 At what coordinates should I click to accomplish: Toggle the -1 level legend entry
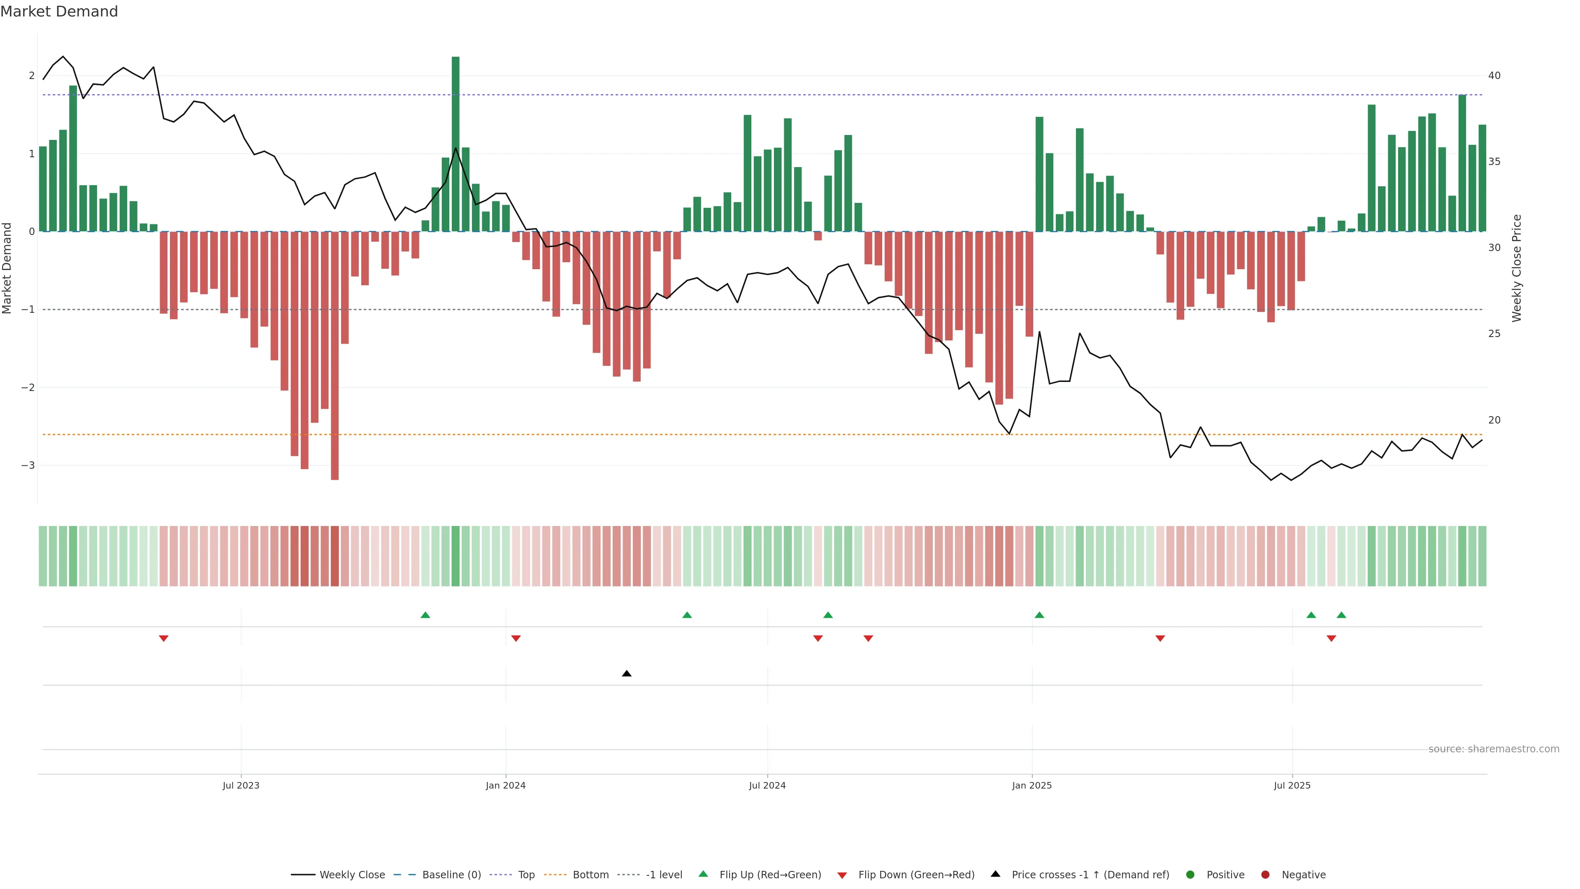[664, 875]
